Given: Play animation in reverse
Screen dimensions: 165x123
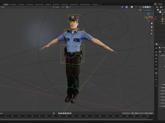Looking at the screenshot, I should (64, 113).
